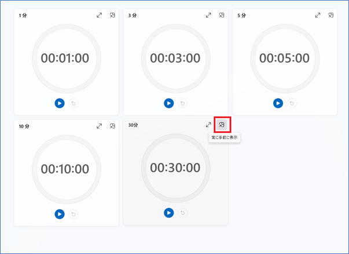Expand the 10 分 timer
The height and width of the screenshot is (254, 349).
pos(99,125)
